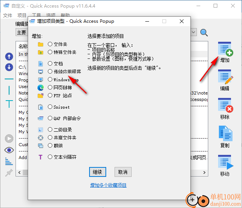Click the document icon beside 文档
The width and height of the screenshot is (242, 208).
pos(41,64)
